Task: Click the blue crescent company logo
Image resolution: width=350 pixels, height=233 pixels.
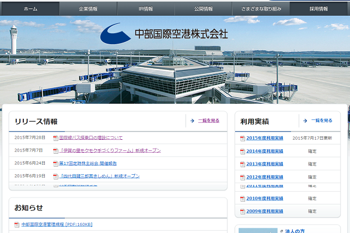Action: point(115,33)
